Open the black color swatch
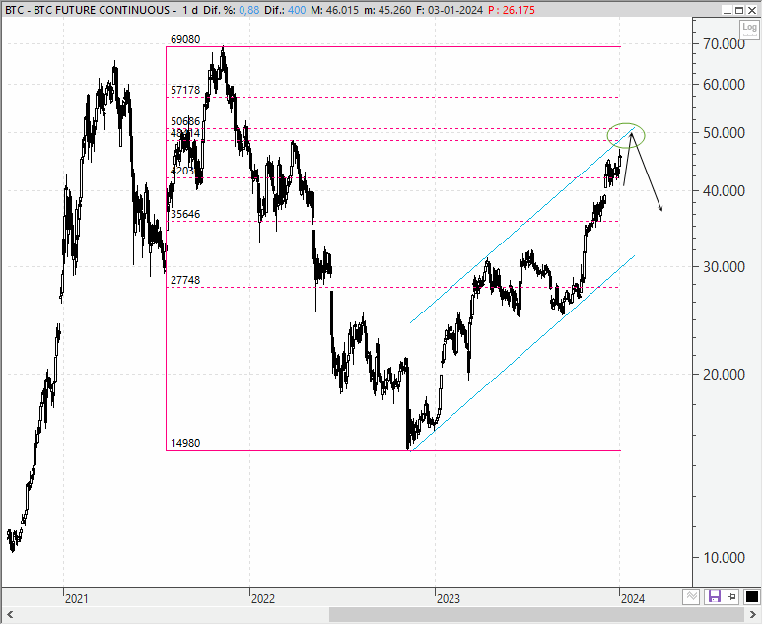The image size is (763, 625). coord(751,596)
